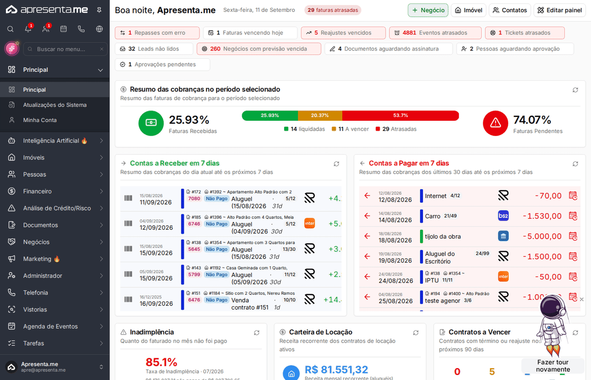591x380 pixels.
Task: Open the pink AI assistant avatar icon
Action: click(x=12, y=49)
